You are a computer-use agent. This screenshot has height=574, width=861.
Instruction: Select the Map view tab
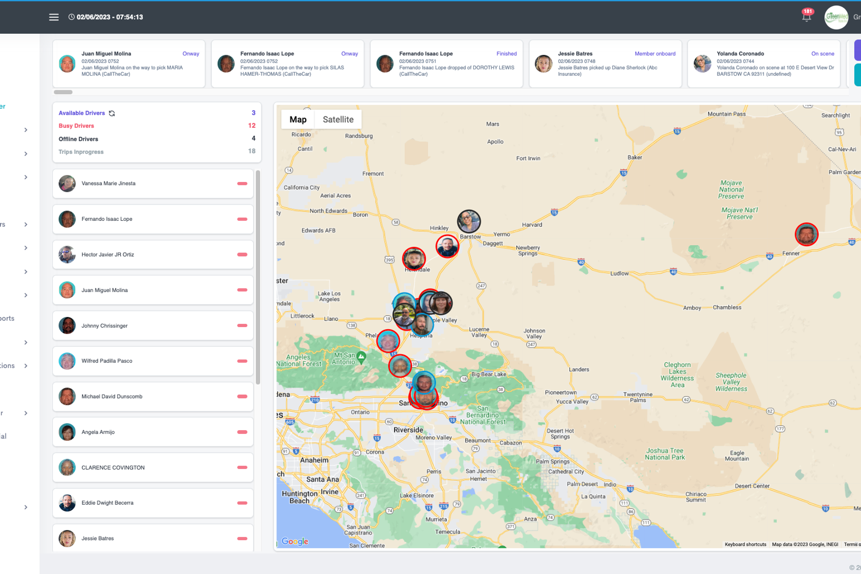coord(298,120)
